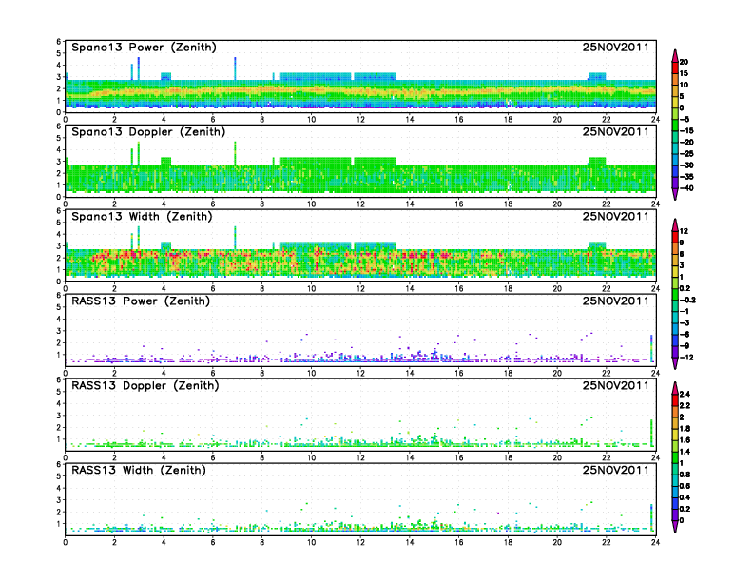Screen dimensions: 753x582
Task: Select the dark blue segment of the bottom colorbar
Action: tap(675, 503)
